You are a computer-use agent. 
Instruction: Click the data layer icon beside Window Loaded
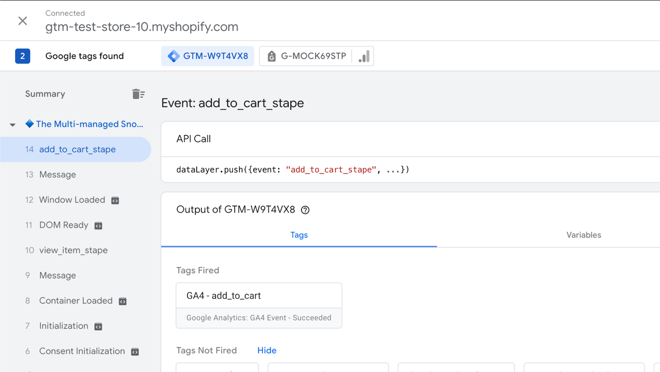[115, 200]
